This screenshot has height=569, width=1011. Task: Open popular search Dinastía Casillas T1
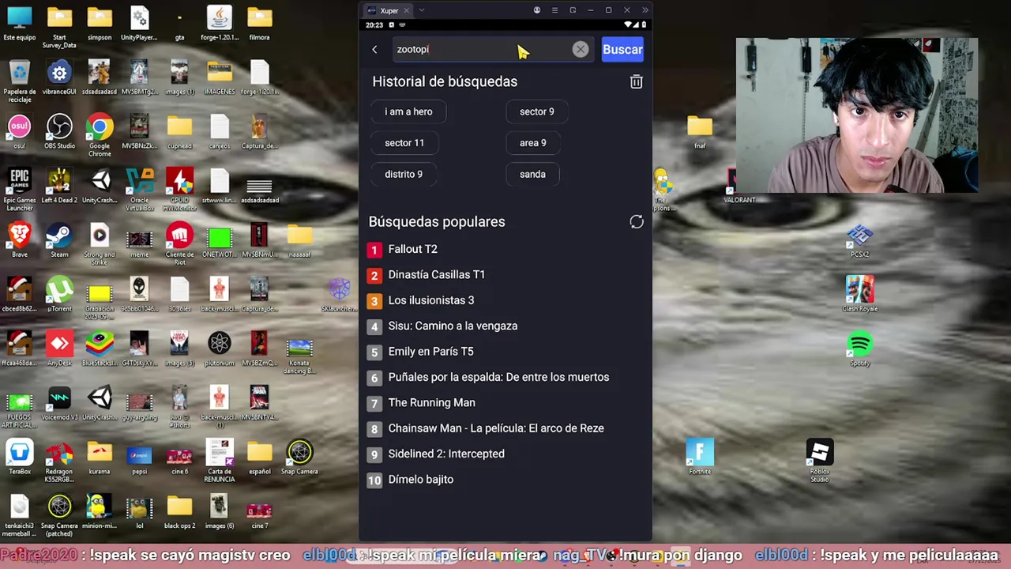[x=436, y=274]
